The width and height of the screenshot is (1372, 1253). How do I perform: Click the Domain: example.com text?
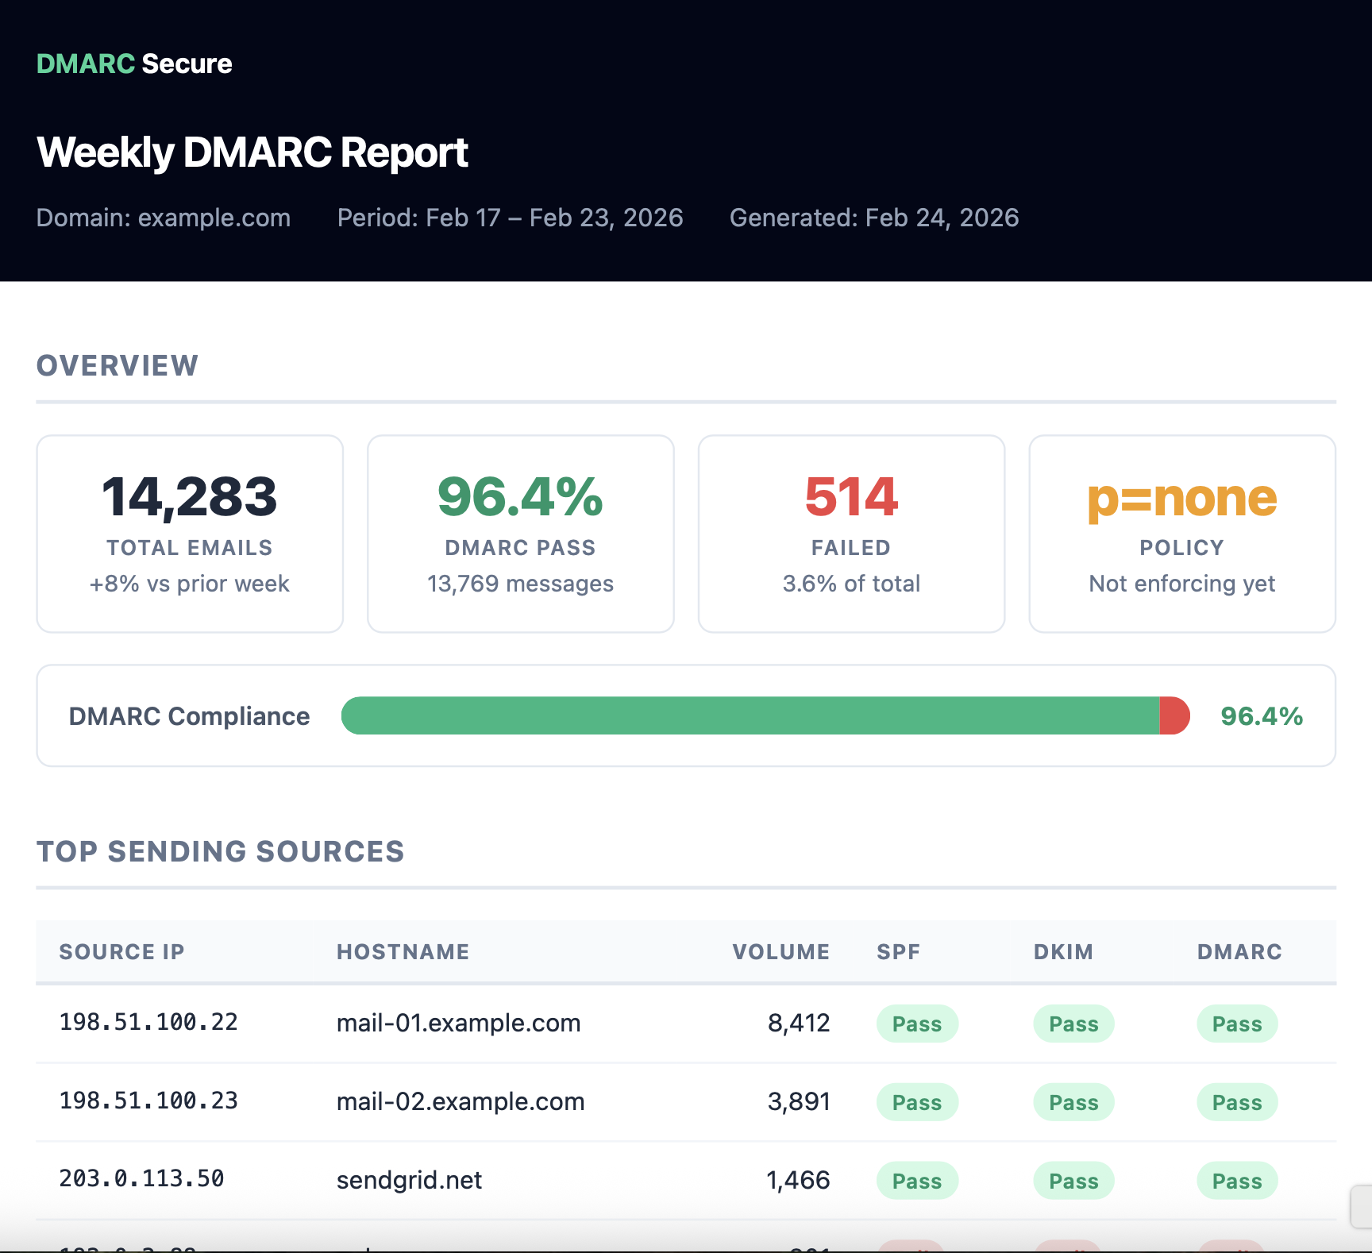[x=164, y=218]
